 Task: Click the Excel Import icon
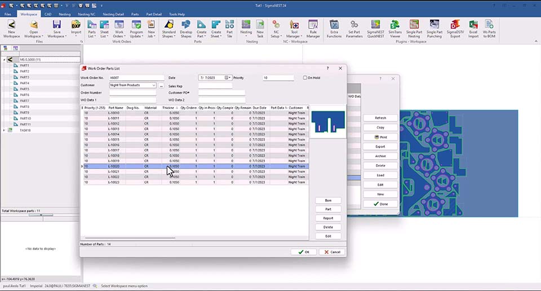pos(473,29)
